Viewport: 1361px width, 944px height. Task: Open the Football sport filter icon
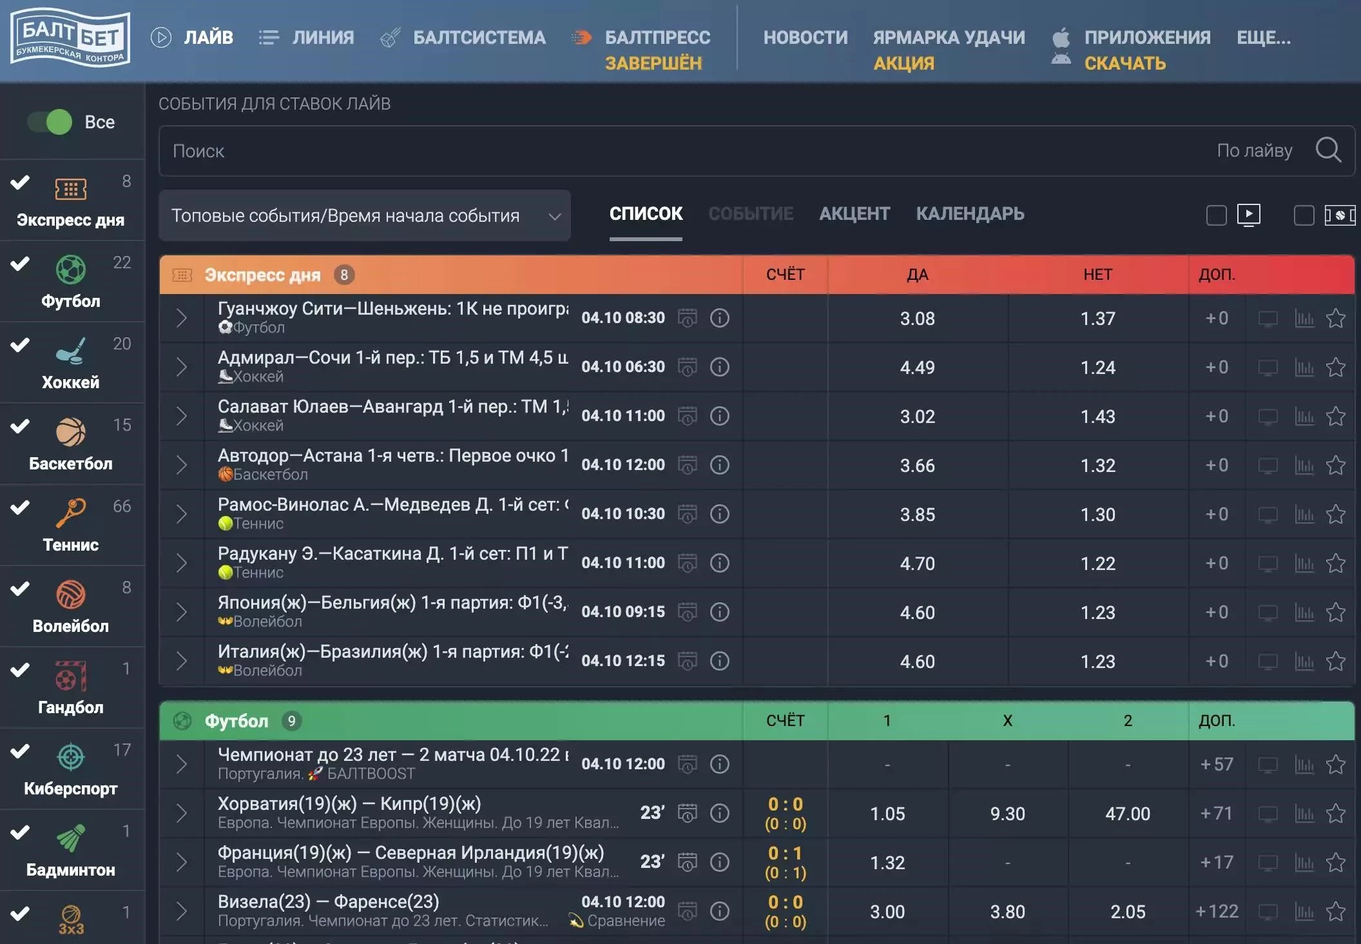tap(71, 270)
